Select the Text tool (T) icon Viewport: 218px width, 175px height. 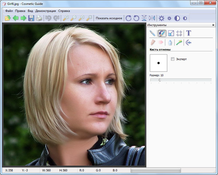pos(189,33)
